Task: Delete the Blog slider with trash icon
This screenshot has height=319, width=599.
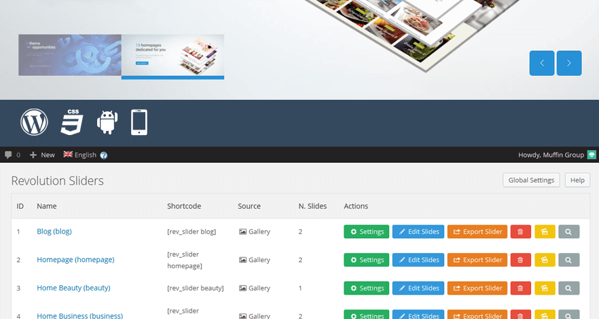Action: click(520, 231)
